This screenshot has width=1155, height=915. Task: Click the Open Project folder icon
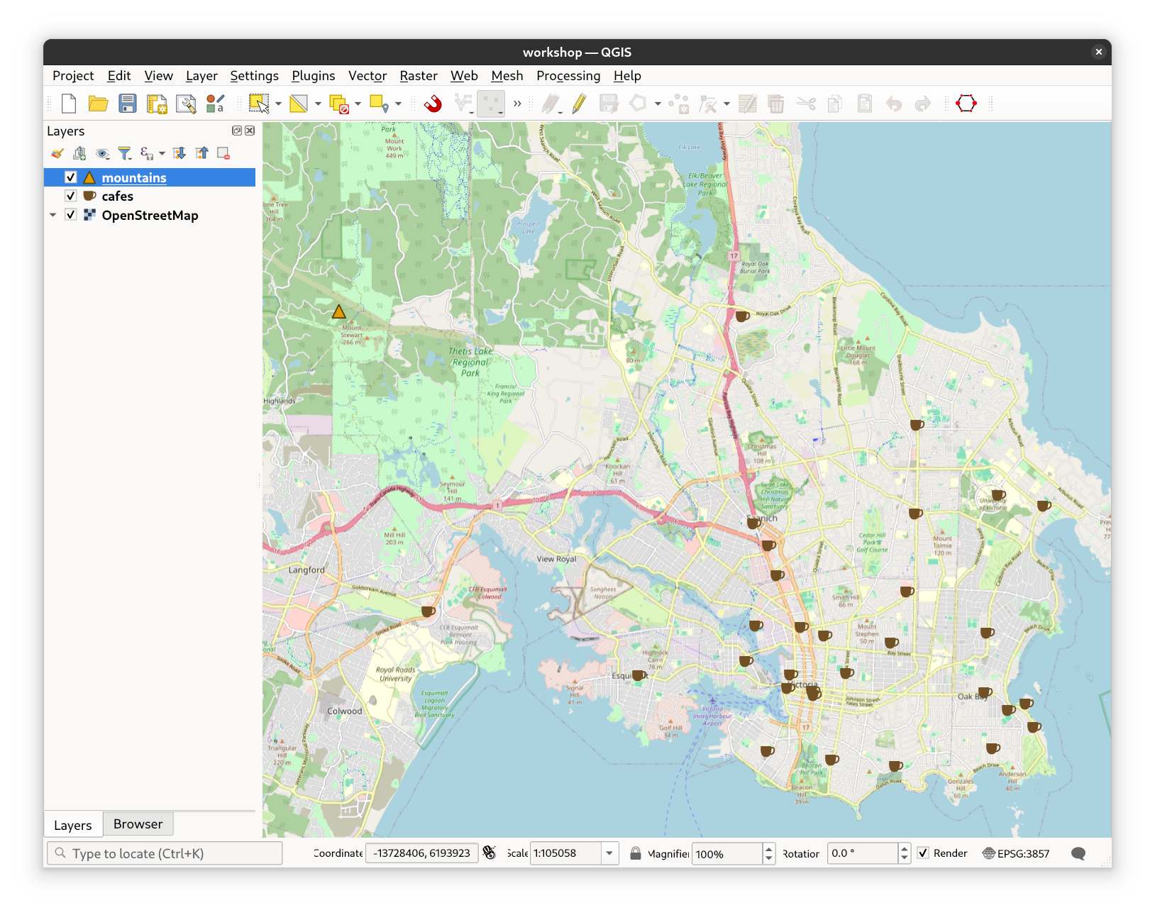[98, 104]
